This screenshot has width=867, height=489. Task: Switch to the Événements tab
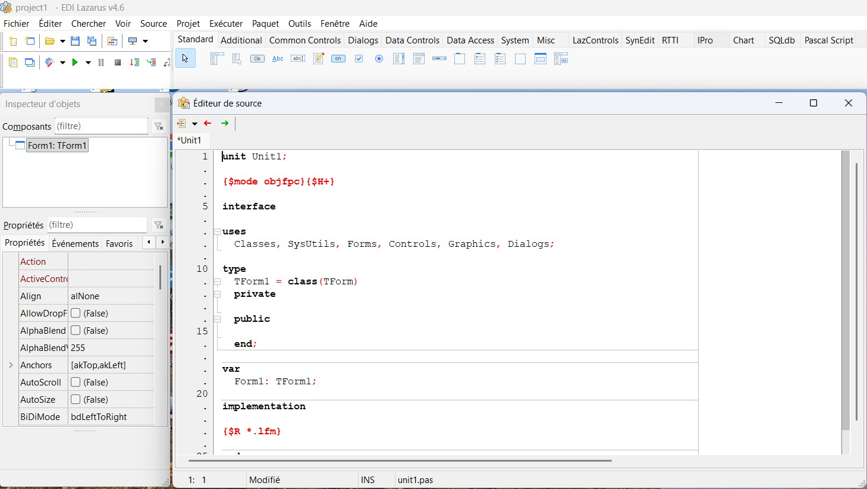75,243
